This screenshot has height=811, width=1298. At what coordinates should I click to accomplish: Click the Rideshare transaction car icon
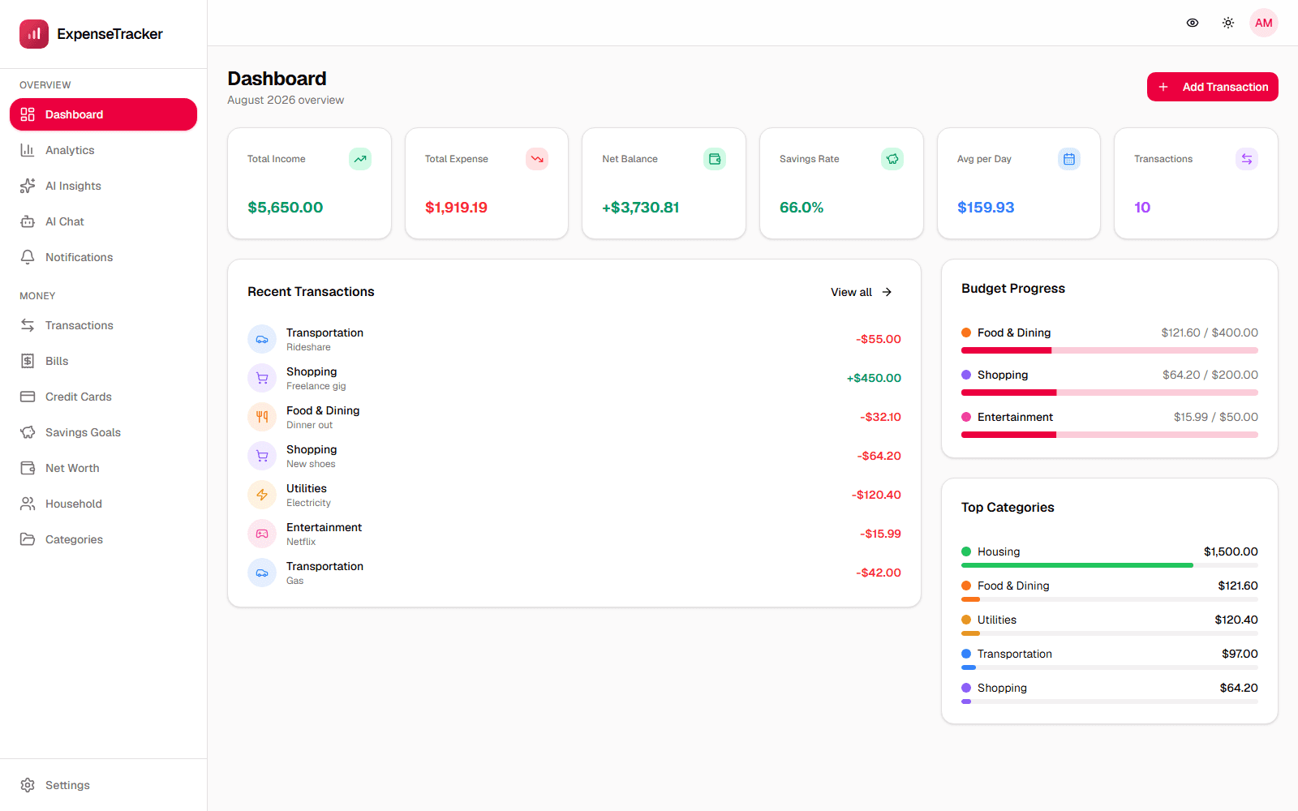(x=262, y=339)
